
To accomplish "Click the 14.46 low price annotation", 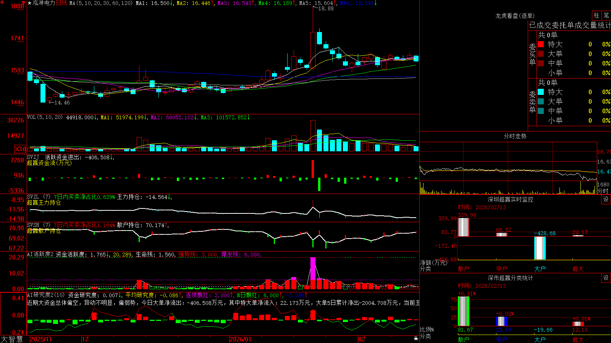I will [x=62, y=103].
